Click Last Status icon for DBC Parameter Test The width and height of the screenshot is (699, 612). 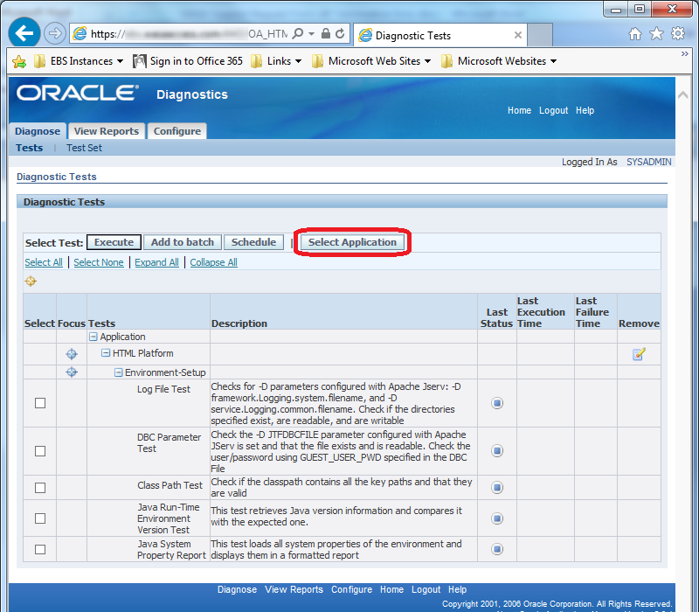click(x=497, y=451)
